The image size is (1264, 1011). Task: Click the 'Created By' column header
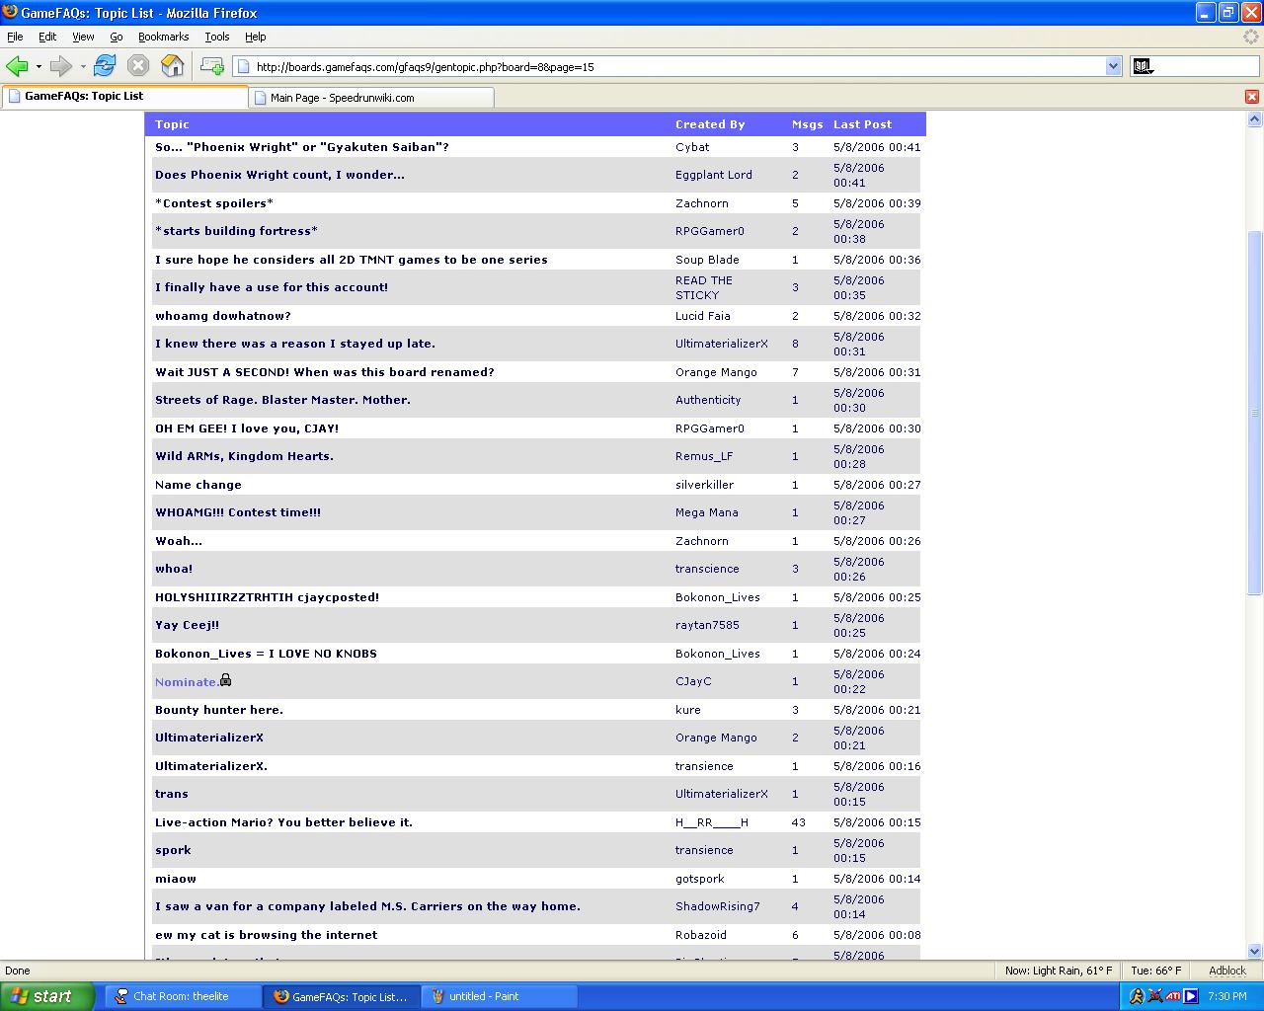[x=710, y=124]
